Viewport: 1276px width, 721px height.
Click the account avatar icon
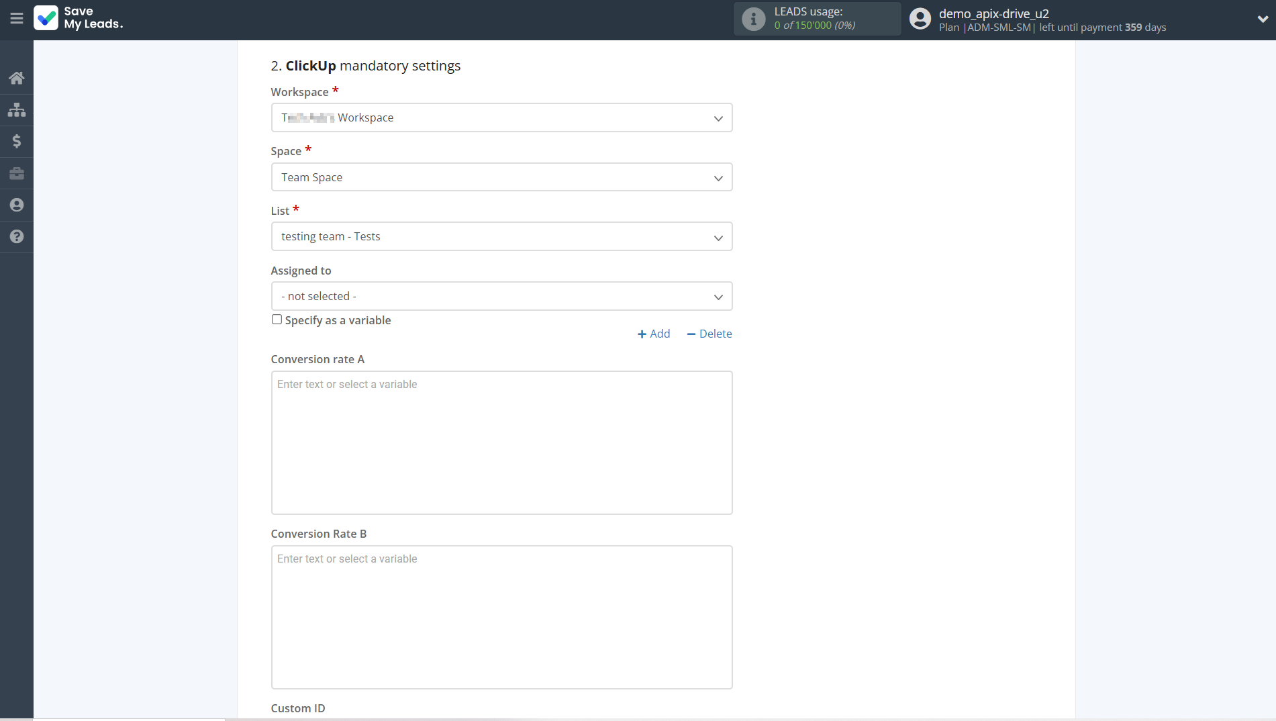click(x=920, y=19)
